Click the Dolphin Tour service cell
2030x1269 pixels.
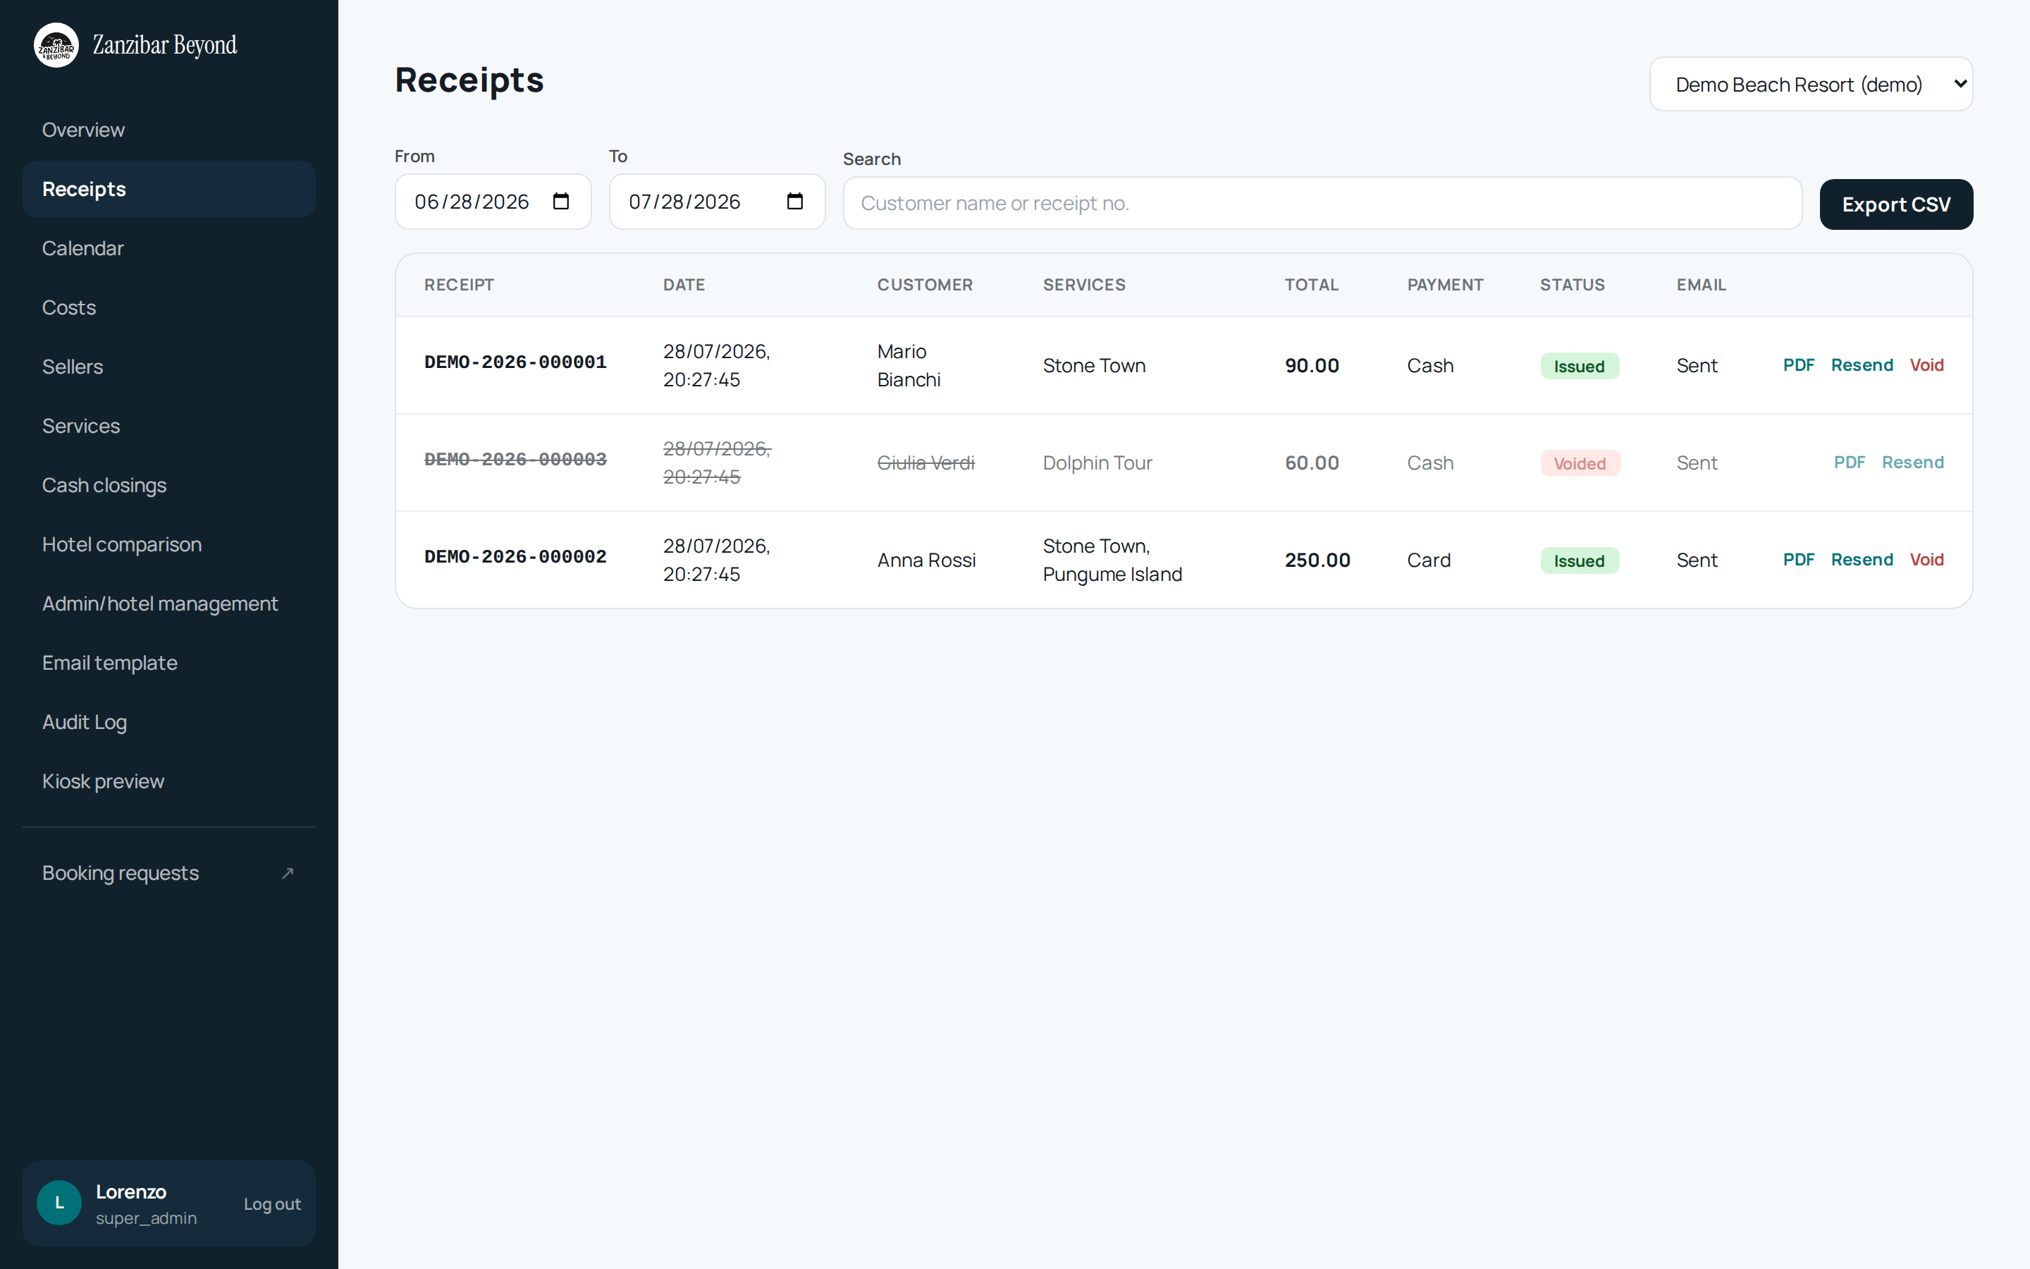pos(1097,462)
